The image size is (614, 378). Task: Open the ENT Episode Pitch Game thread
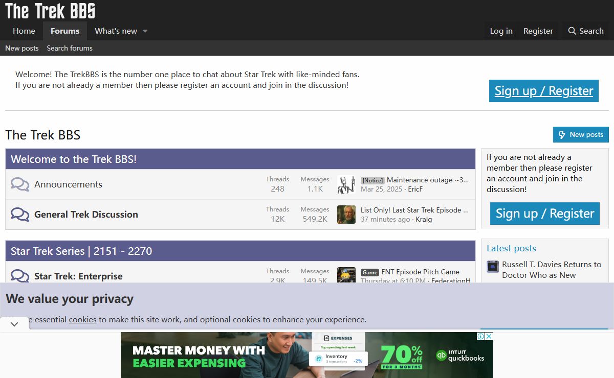click(x=420, y=272)
